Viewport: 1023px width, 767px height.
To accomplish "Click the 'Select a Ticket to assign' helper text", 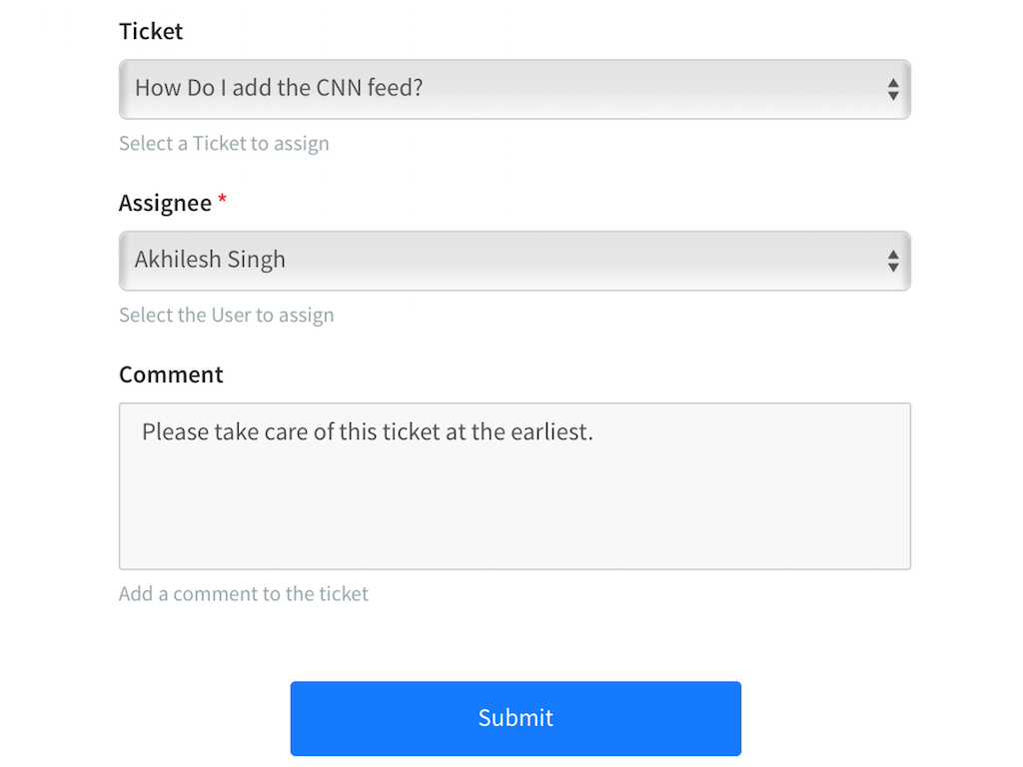I will click(x=224, y=143).
